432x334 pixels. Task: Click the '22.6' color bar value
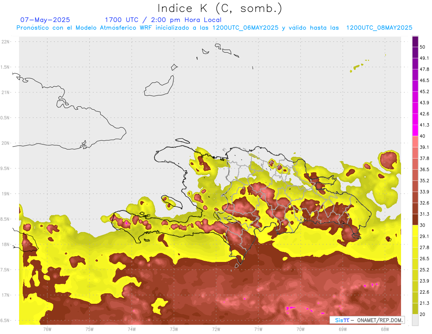tap(424, 292)
